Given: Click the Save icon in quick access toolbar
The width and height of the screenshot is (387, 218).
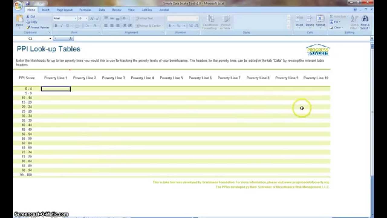Looking at the screenshot, I should tap(28, 4).
